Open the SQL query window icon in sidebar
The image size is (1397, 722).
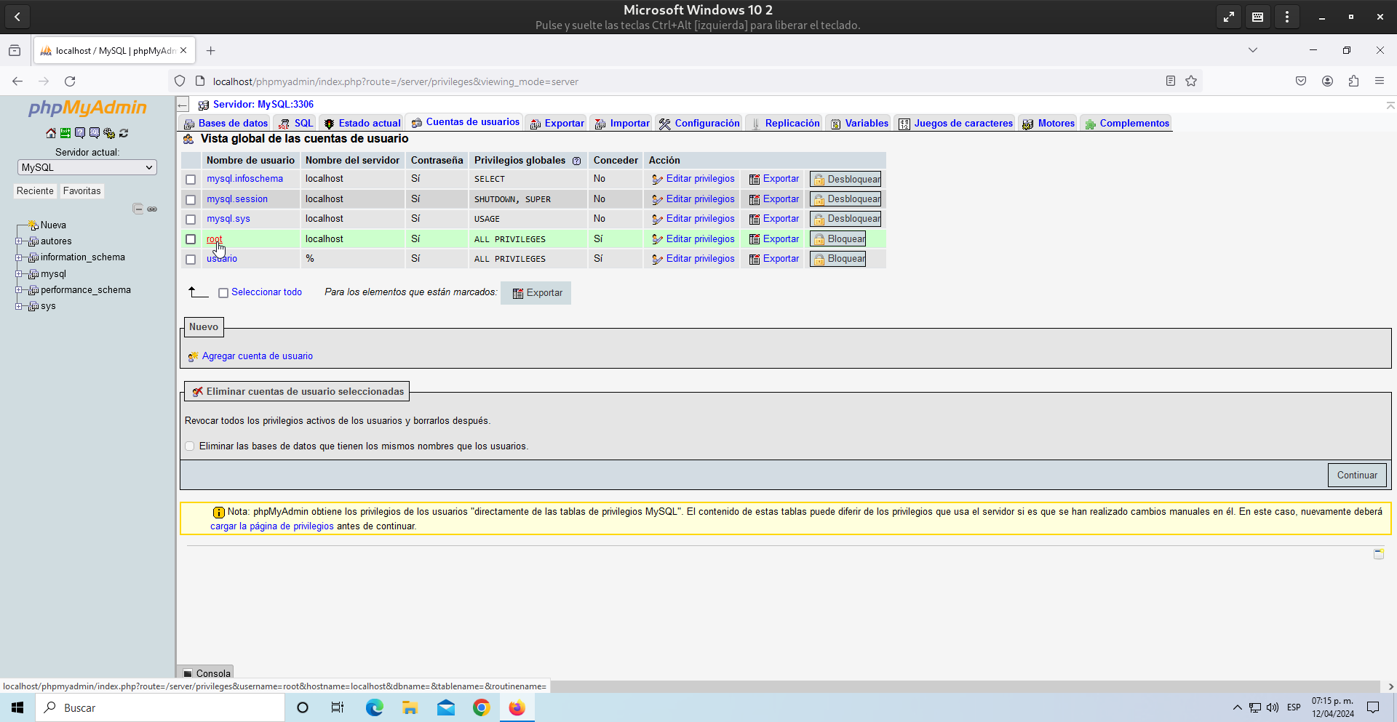[x=95, y=133]
